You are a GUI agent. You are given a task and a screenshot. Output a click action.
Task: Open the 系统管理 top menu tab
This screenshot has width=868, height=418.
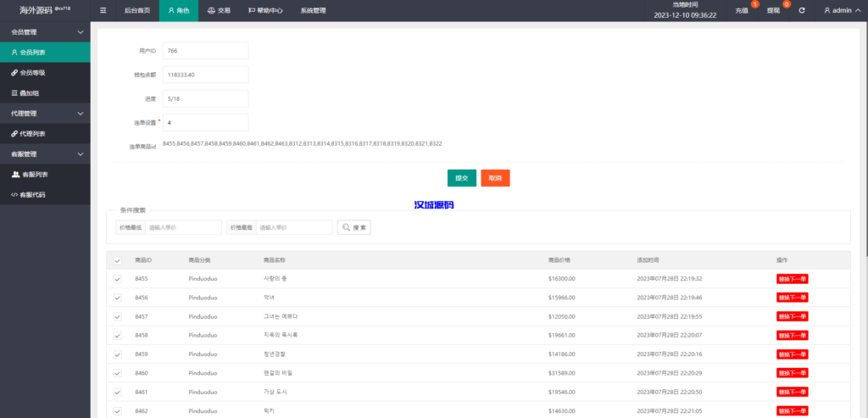click(x=313, y=11)
